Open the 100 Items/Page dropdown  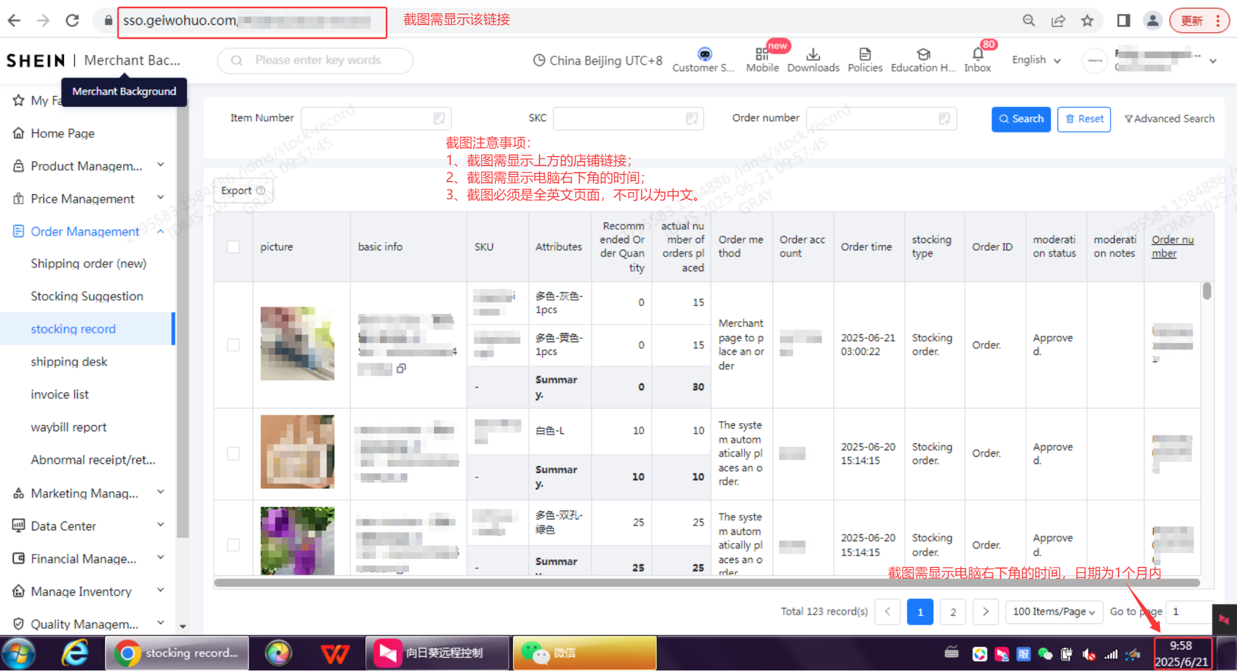(1054, 611)
